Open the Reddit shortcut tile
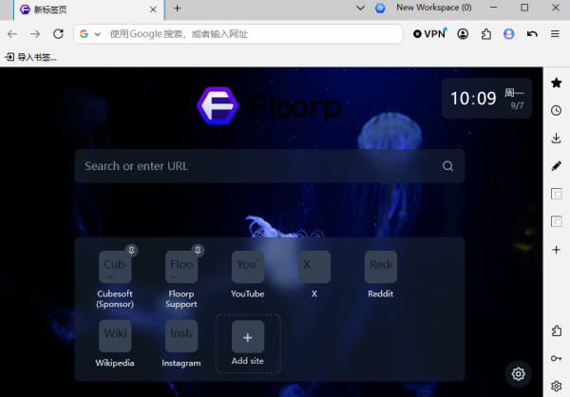This screenshot has width=570, height=397. [381, 275]
